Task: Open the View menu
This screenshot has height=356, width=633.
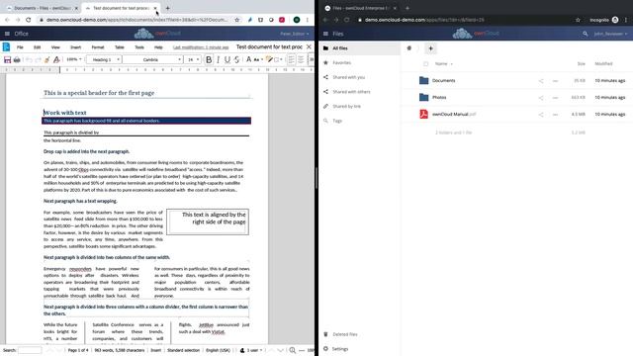Action: 55,47
